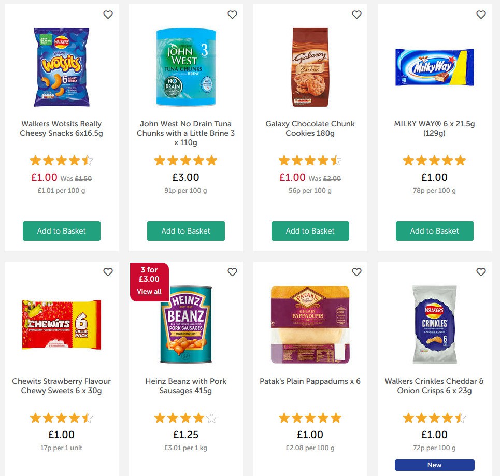
Task: Toggle favorite on Patak's Plain Pappadums
Action: tap(356, 272)
